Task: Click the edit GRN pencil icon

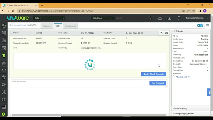Action: [x=161, y=33]
